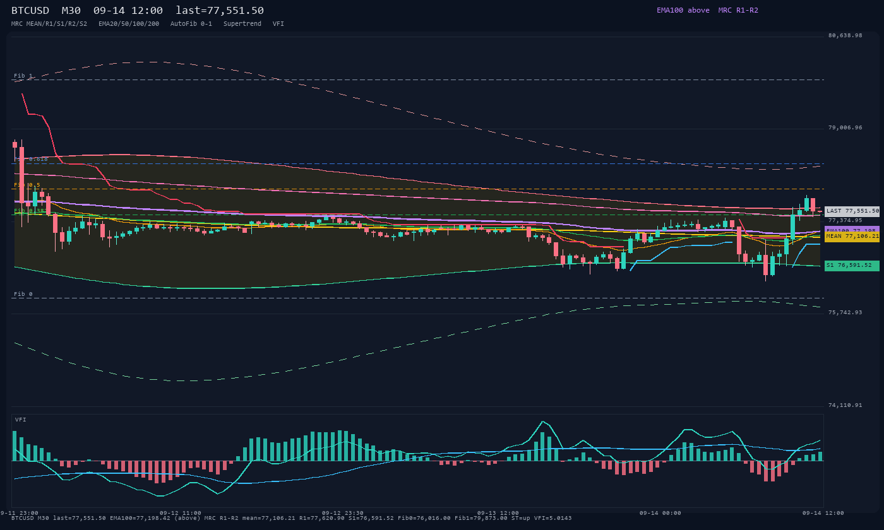The width and height of the screenshot is (884, 530).
Task: Click the 80,638.98 price axis label
Action: point(845,35)
